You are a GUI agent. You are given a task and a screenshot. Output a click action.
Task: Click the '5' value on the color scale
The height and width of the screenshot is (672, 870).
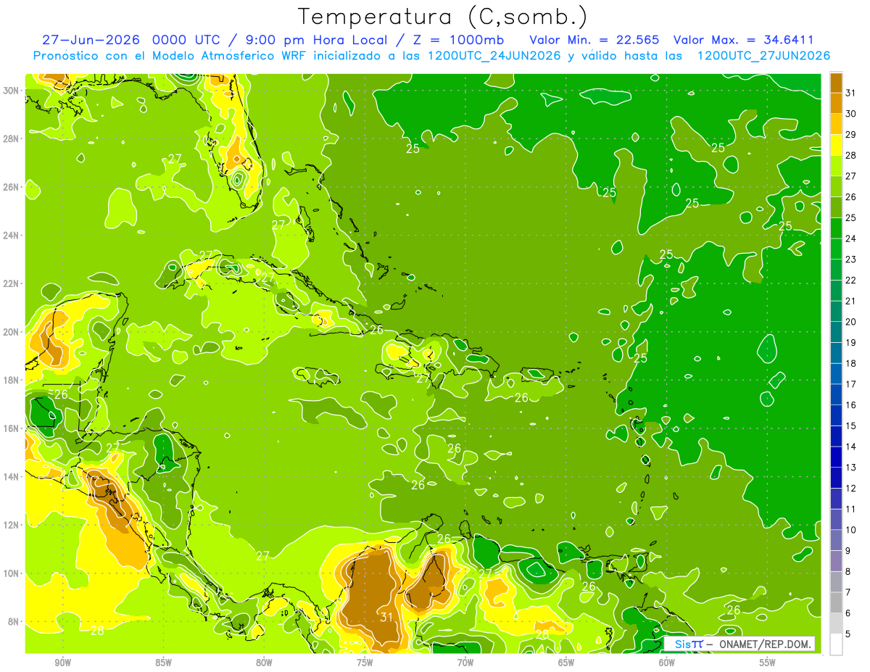click(x=848, y=634)
